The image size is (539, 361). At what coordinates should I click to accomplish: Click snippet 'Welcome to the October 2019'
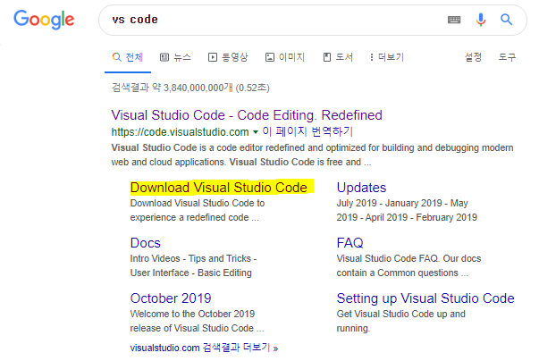coord(192,314)
